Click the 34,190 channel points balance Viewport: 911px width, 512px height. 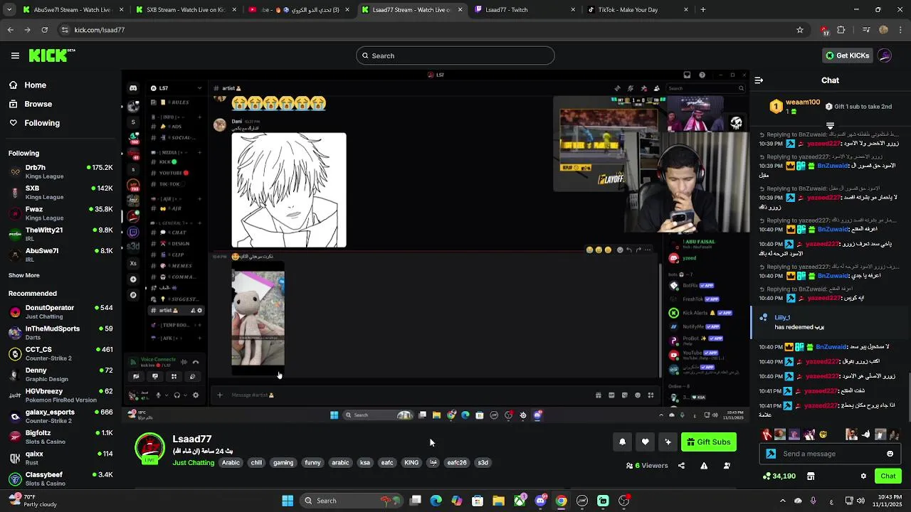click(x=779, y=476)
